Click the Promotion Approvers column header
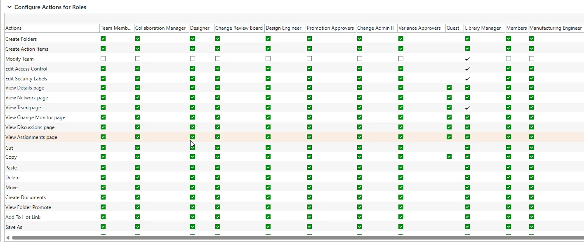 (x=331, y=28)
